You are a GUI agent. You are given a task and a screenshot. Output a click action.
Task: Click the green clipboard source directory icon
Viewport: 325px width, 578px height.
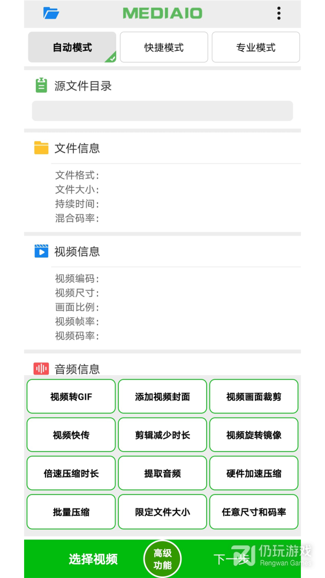tap(41, 86)
